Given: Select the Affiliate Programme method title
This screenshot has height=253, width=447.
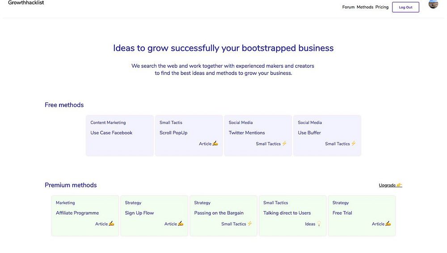Looking at the screenshot, I should 77,213.
